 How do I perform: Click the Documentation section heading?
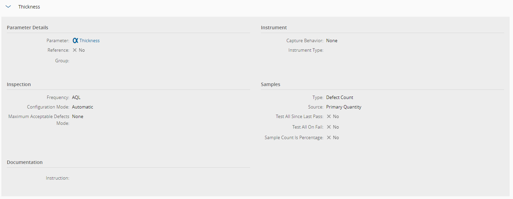(25, 162)
